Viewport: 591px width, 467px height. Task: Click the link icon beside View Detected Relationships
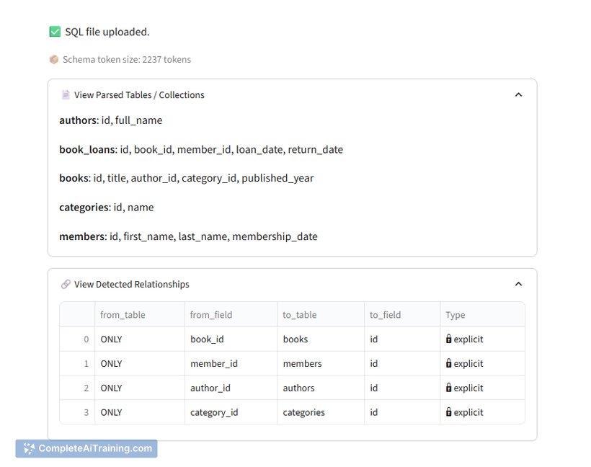(x=66, y=284)
